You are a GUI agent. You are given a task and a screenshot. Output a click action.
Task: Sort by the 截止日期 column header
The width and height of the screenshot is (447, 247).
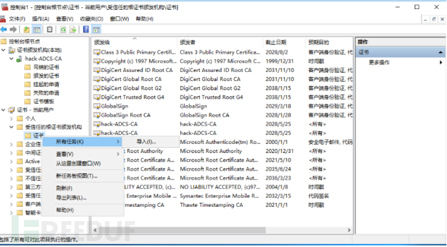pyautogui.click(x=284, y=42)
